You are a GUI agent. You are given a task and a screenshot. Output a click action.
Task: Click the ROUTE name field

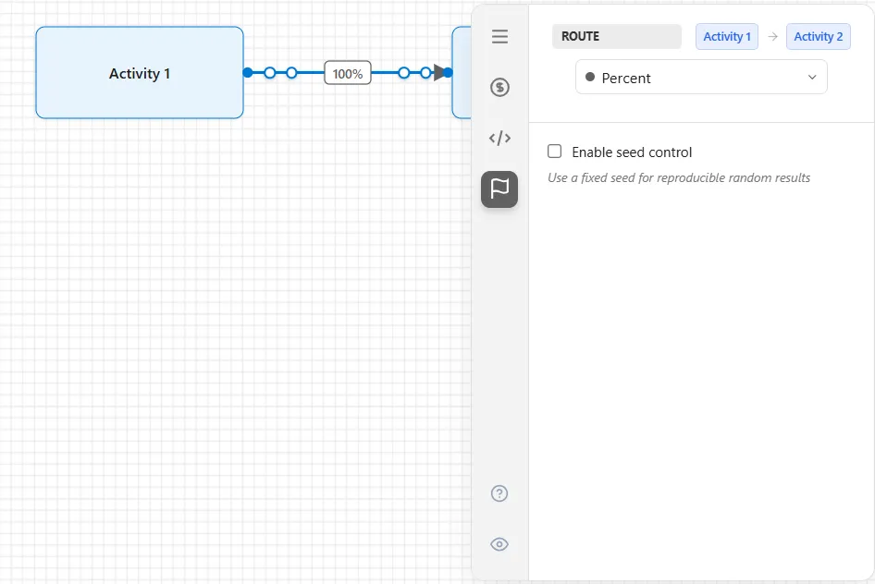[617, 37]
